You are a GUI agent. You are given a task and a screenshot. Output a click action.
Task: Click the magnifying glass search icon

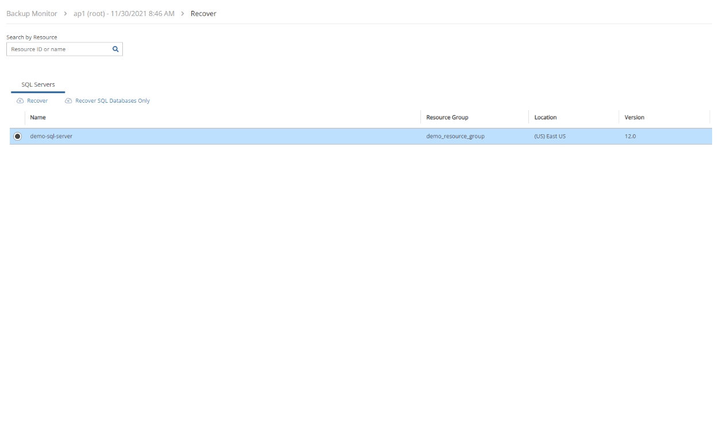pyautogui.click(x=115, y=49)
